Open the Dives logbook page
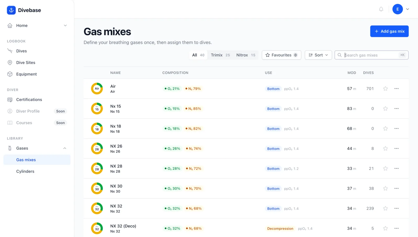418x237 pixels. (x=21, y=51)
